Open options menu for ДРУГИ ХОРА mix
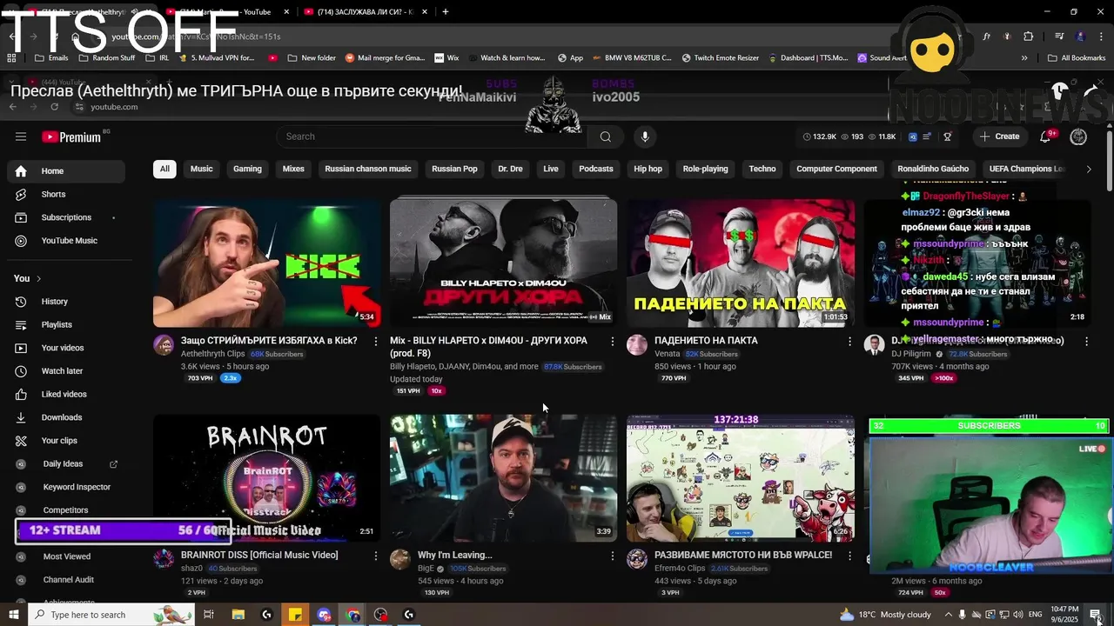This screenshot has height=626, width=1114. tap(613, 342)
